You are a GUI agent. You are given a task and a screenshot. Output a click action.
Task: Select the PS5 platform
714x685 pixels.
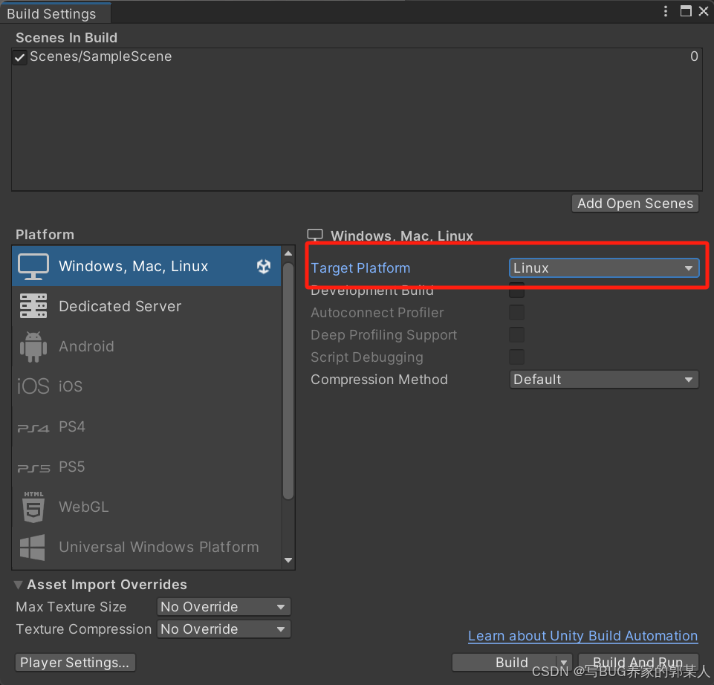[x=146, y=467]
